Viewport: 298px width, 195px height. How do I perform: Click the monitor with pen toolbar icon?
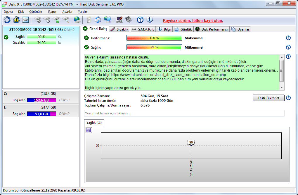click(119, 20)
